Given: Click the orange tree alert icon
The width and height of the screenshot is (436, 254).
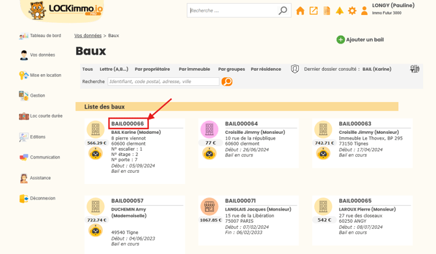Looking at the screenshot, I should (340, 11).
